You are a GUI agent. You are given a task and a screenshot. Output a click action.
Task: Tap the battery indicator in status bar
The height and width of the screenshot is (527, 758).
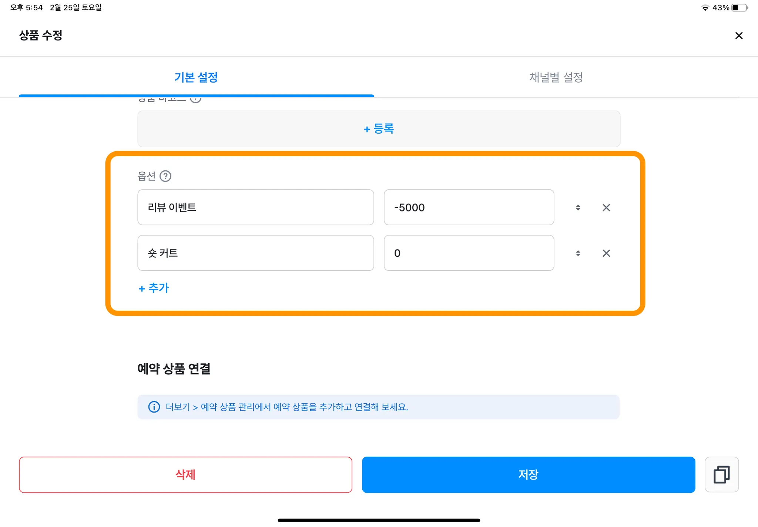coord(739,8)
